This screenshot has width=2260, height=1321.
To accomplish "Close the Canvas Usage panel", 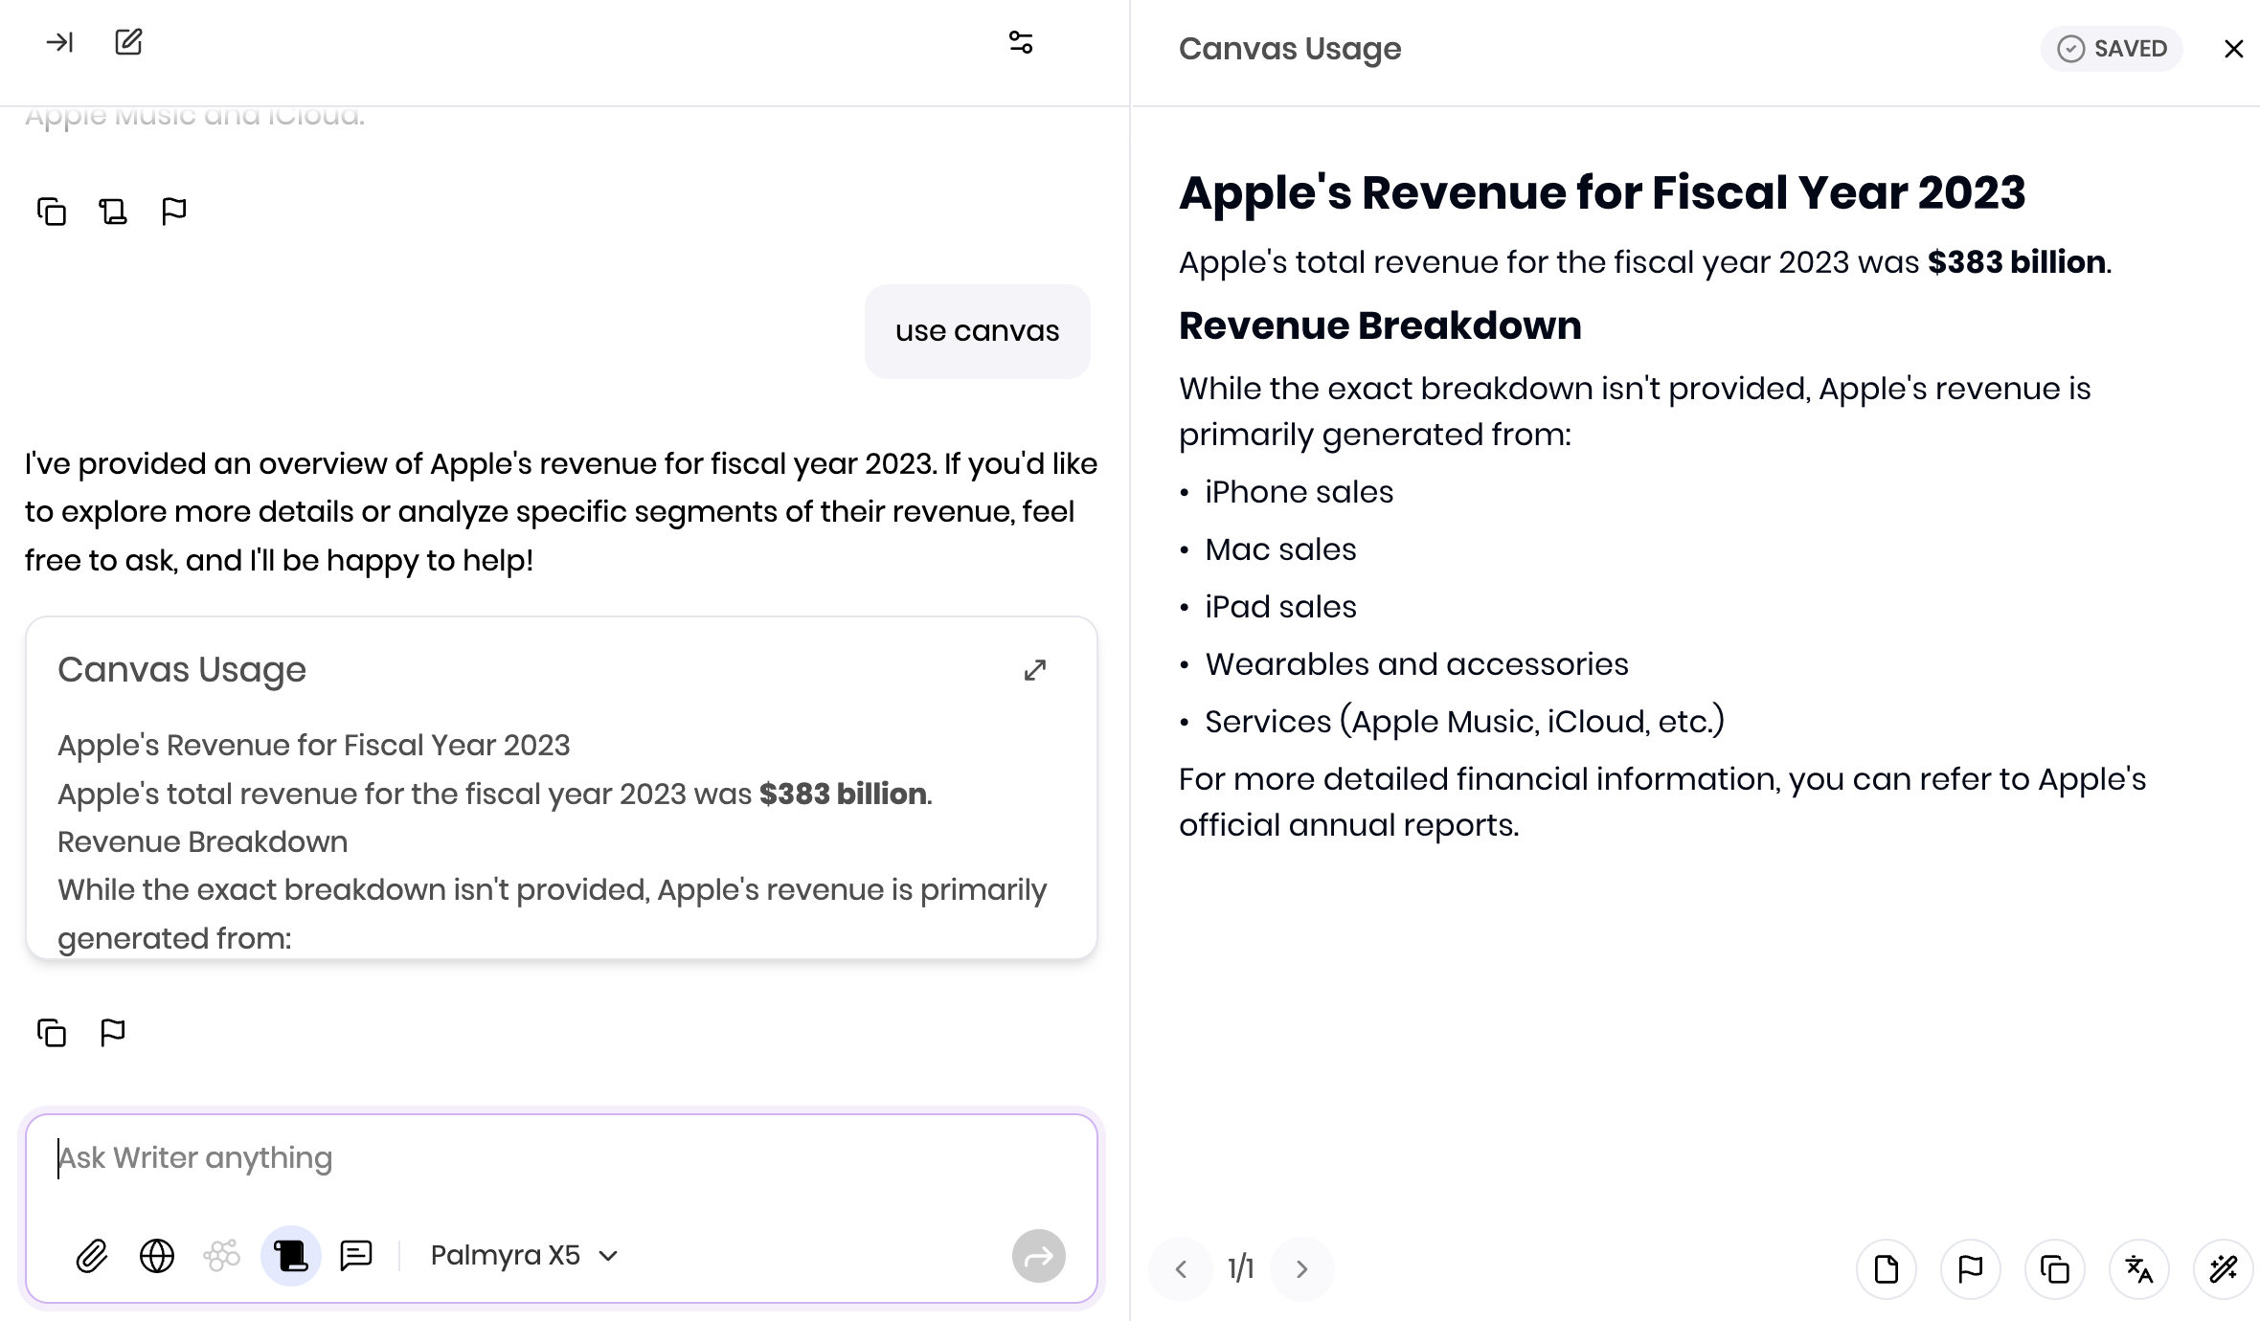I will pos(2233,49).
